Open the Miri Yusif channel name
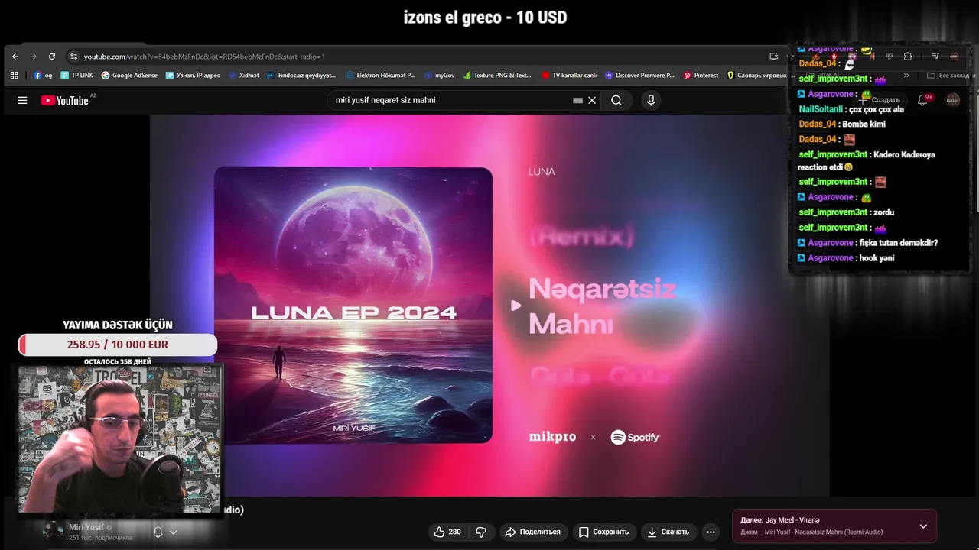The height and width of the screenshot is (550, 979). (x=86, y=527)
